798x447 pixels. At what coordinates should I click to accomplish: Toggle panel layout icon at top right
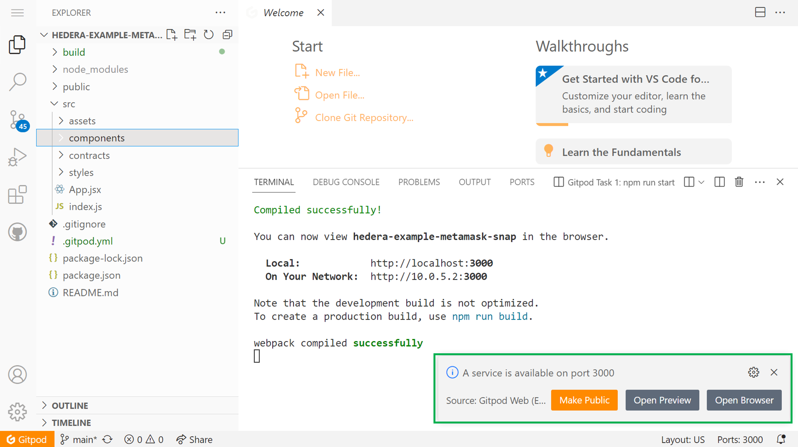pos(760,13)
